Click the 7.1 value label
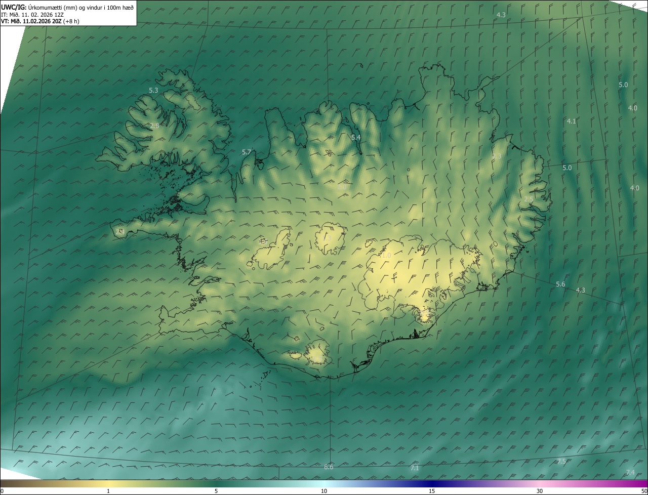The image size is (648, 495). tap(415, 468)
